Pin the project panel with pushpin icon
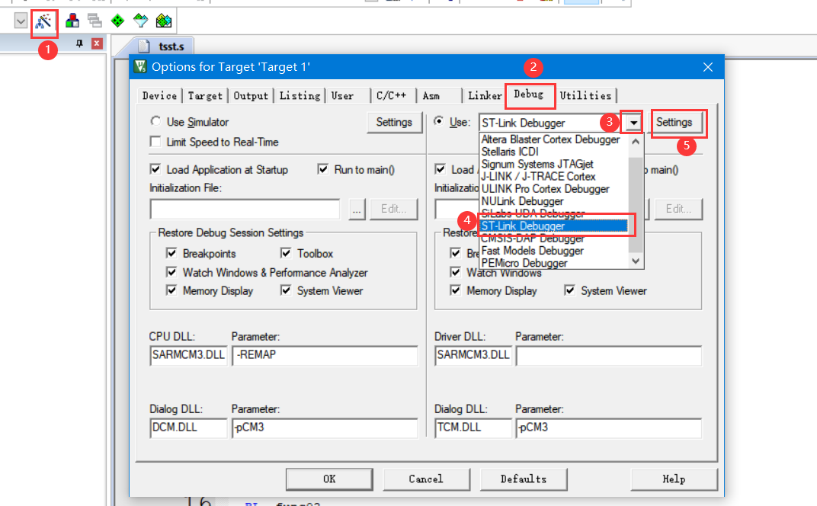Viewport: 817px width, 506px height. (79, 43)
